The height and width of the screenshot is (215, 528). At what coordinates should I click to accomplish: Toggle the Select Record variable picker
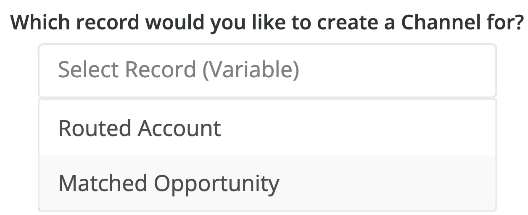(267, 71)
